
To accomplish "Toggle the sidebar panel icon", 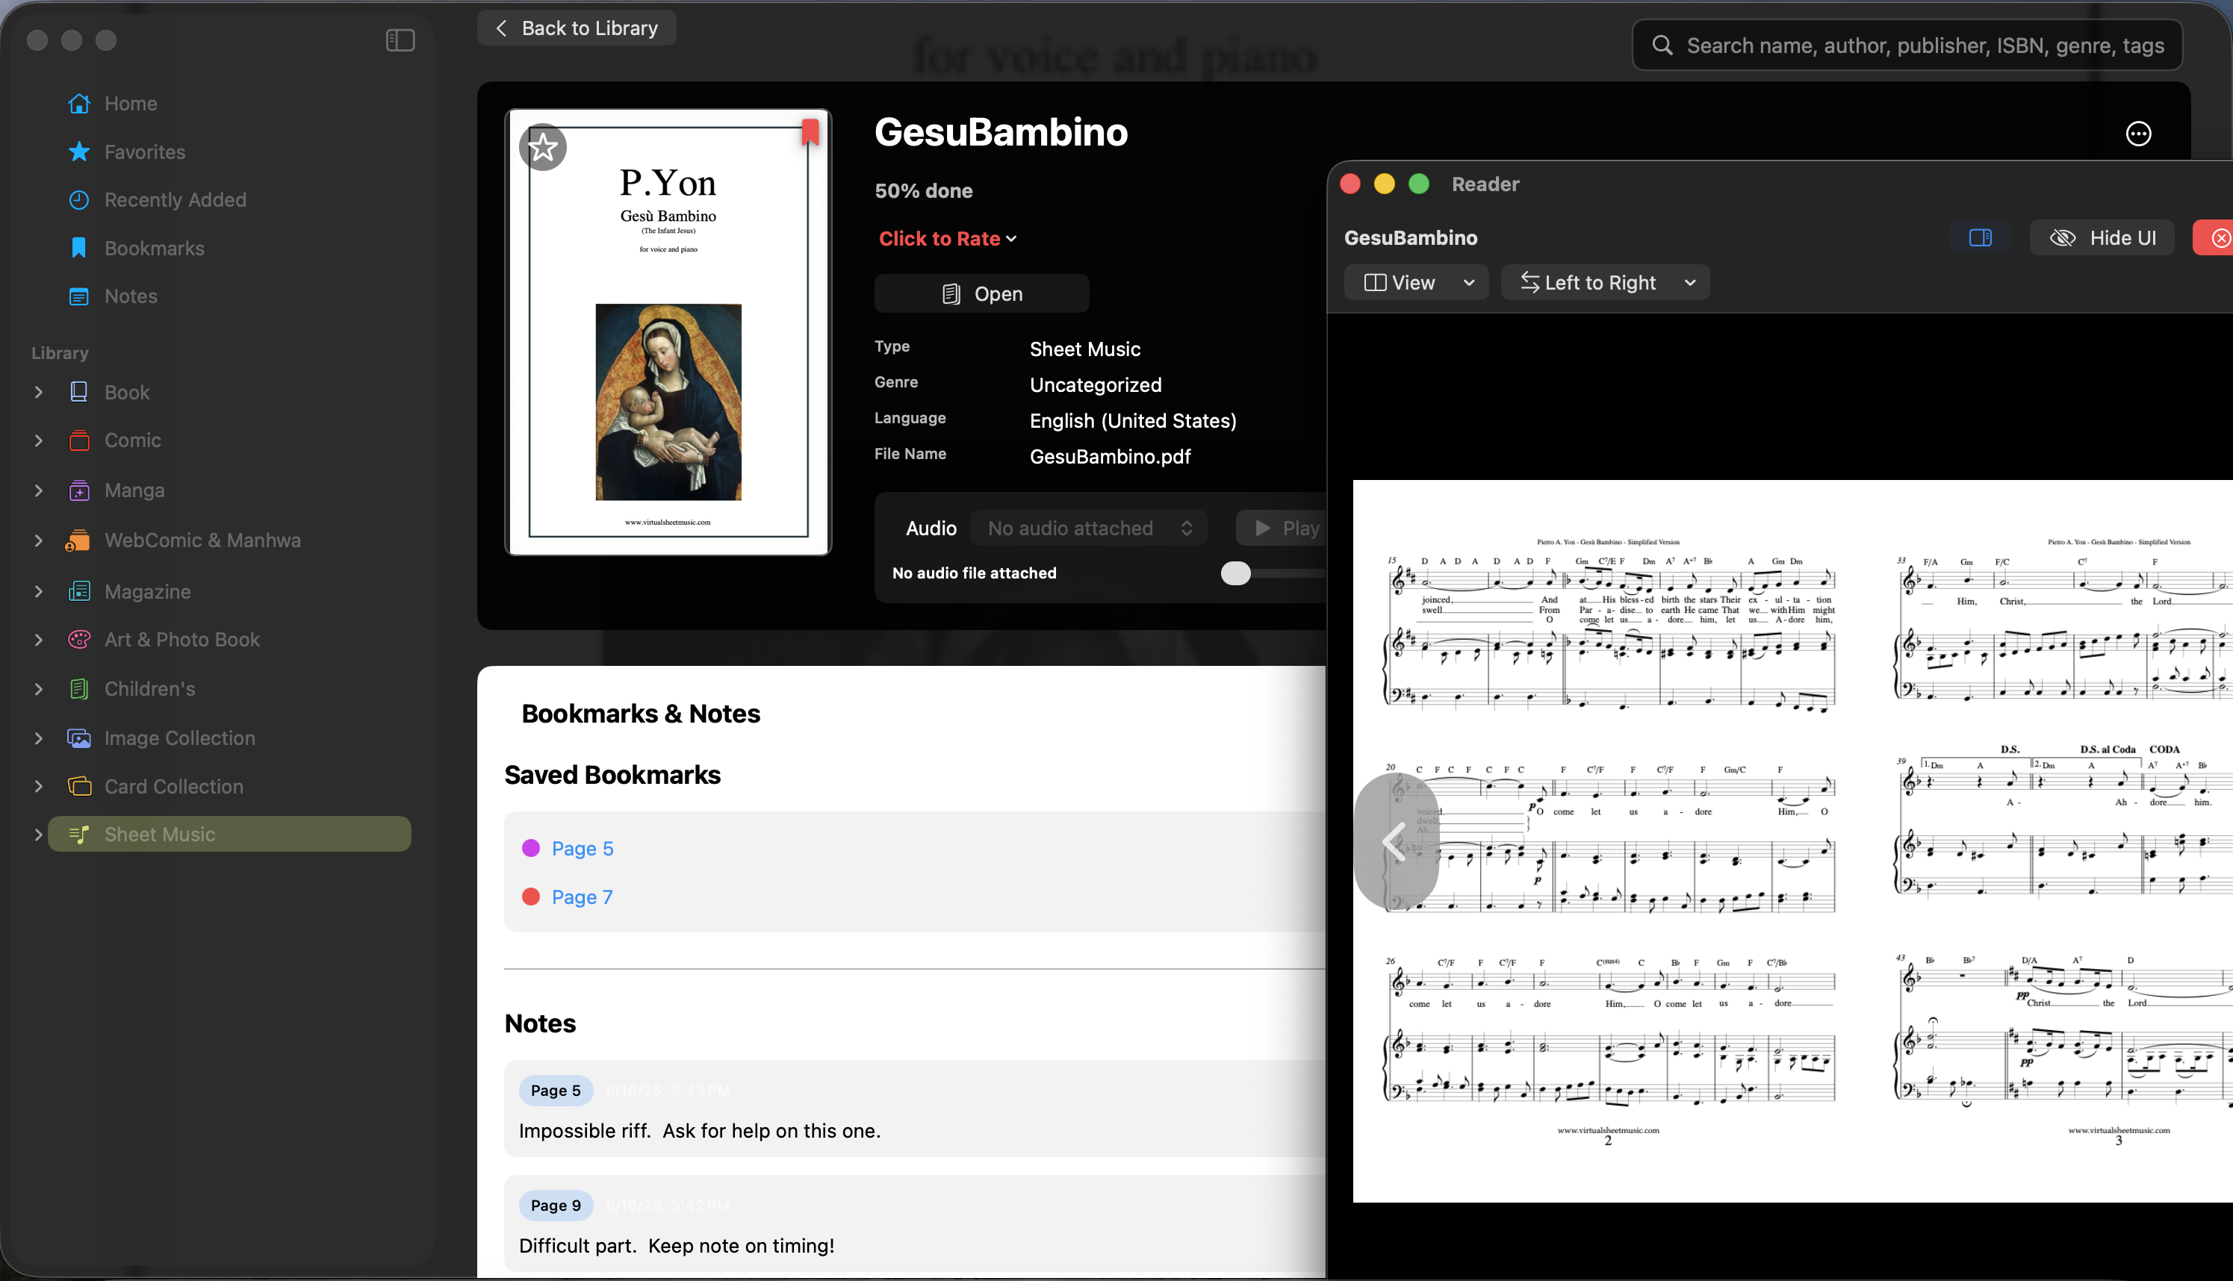I will click(400, 40).
